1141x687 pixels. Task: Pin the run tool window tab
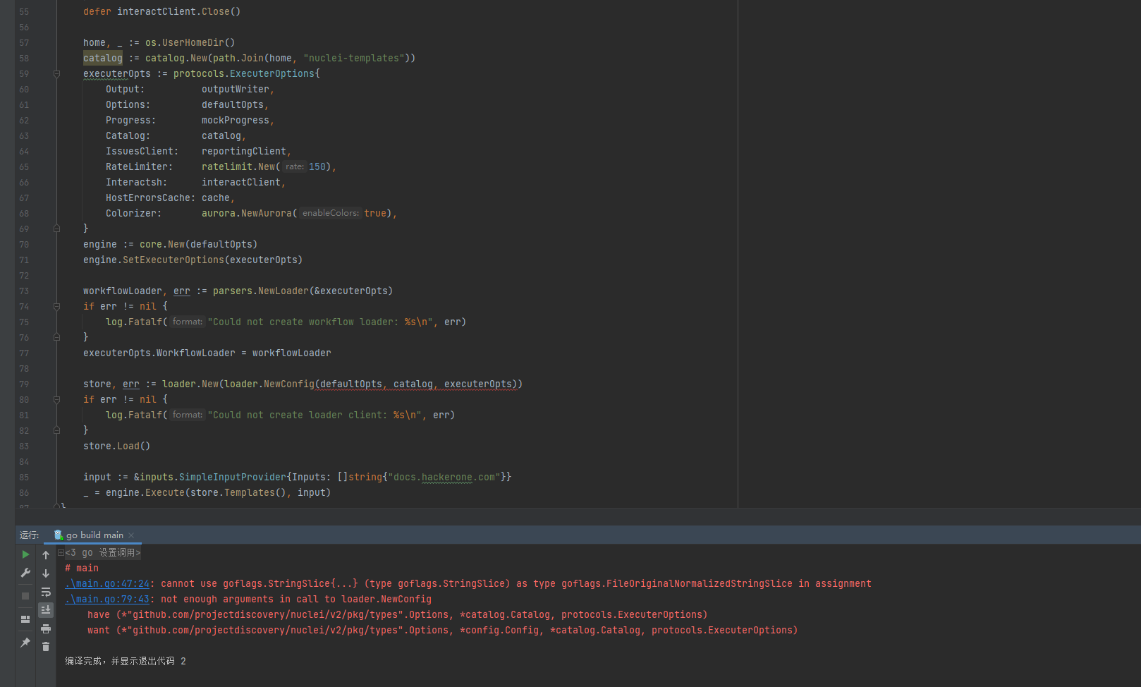25,642
